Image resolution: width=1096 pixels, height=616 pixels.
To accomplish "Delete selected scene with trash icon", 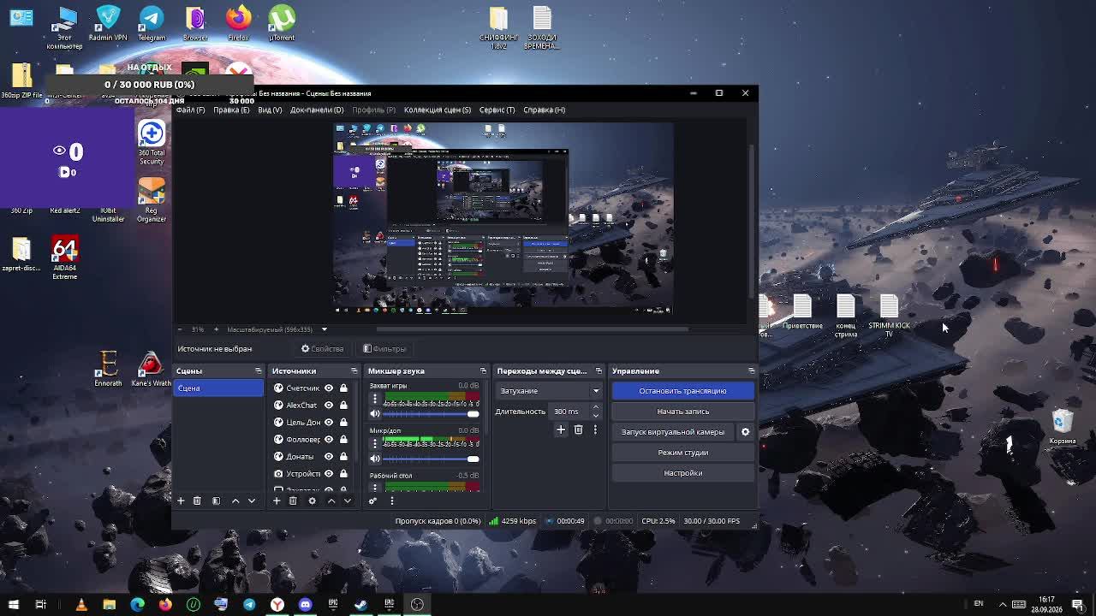I will pyautogui.click(x=197, y=500).
